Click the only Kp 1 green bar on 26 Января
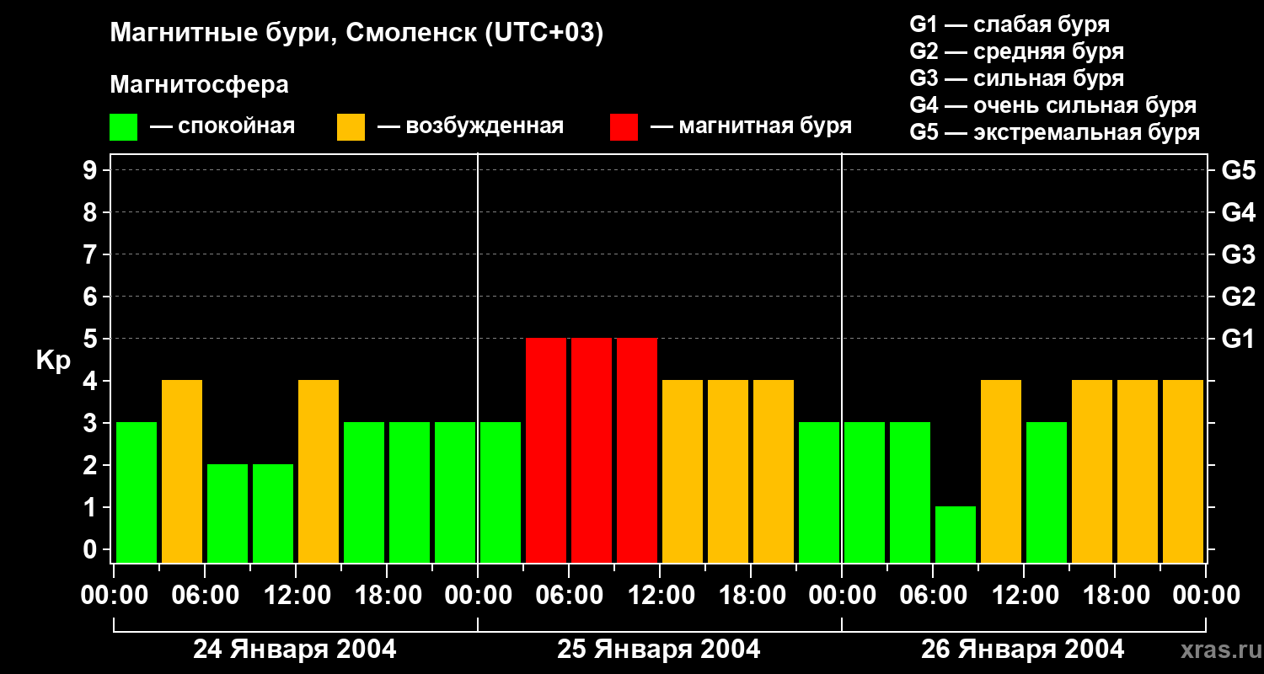Image resolution: width=1264 pixels, height=674 pixels. pos(956,534)
